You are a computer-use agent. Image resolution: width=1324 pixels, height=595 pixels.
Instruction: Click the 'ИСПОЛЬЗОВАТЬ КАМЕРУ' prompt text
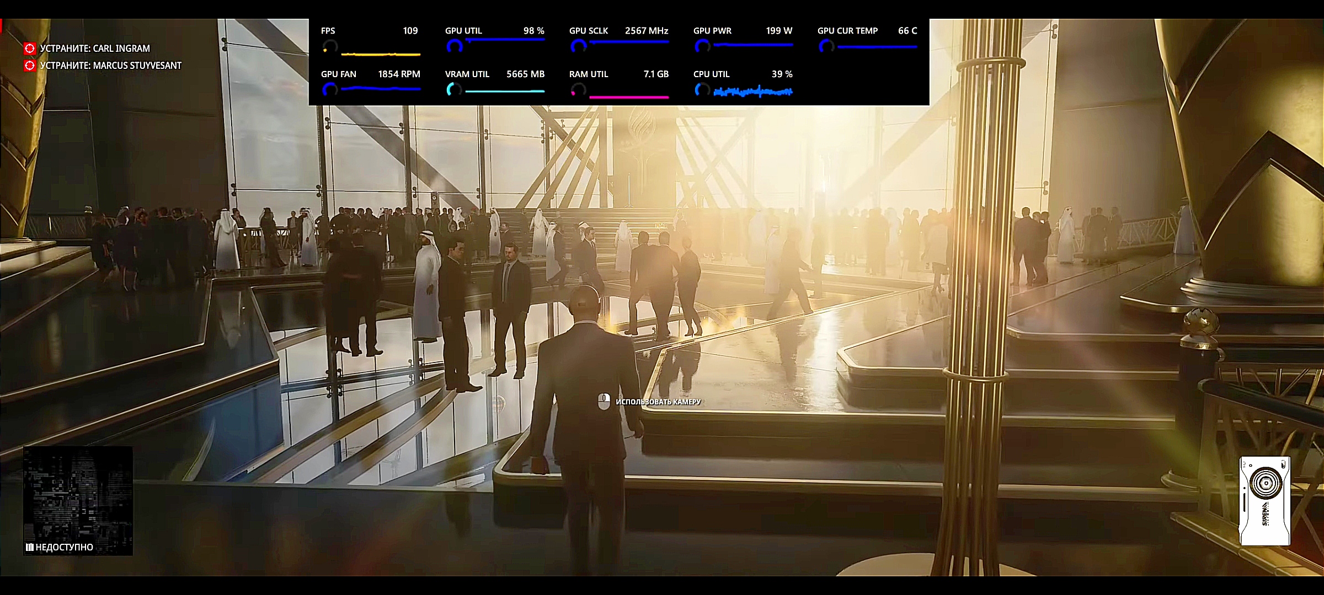click(x=658, y=402)
